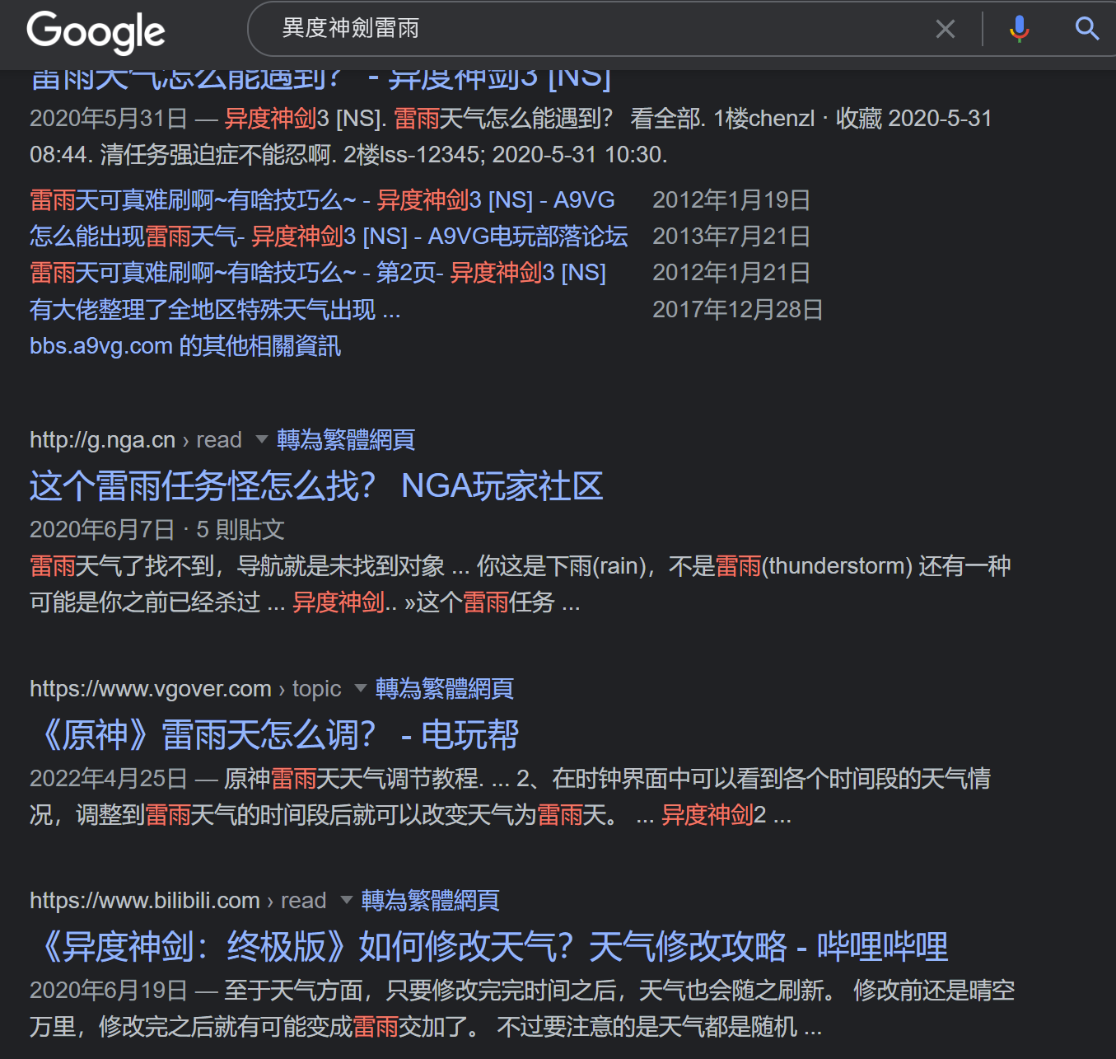Image resolution: width=1116 pixels, height=1059 pixels.
Task: Click the Google logo
Action: (x=96, y=31)
